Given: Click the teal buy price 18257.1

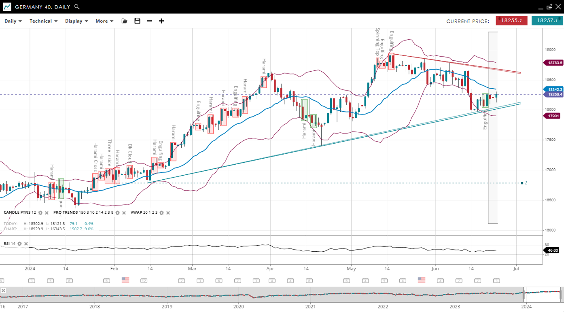Looking at the screenshot, I should tap(547, 21).
